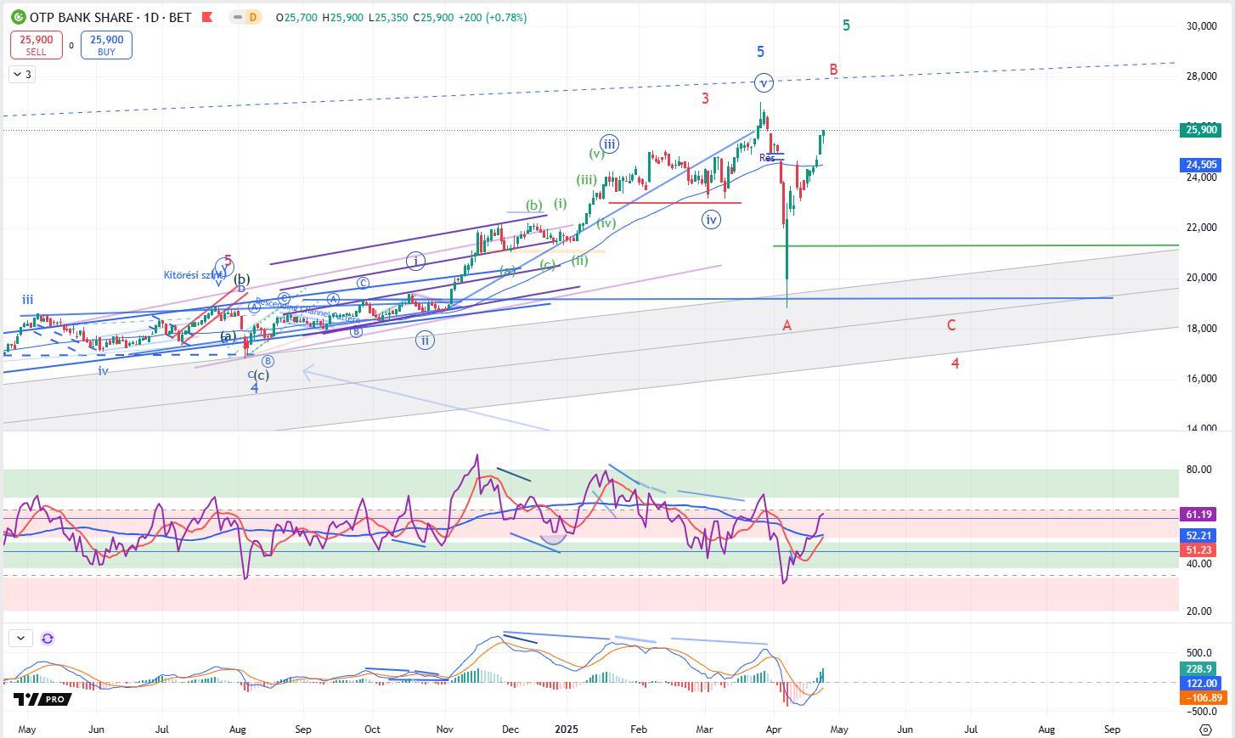This screenshot has height=738, width=1235.
Task: Click the spread value 0 between Sell and Buy
Action: 71,46
